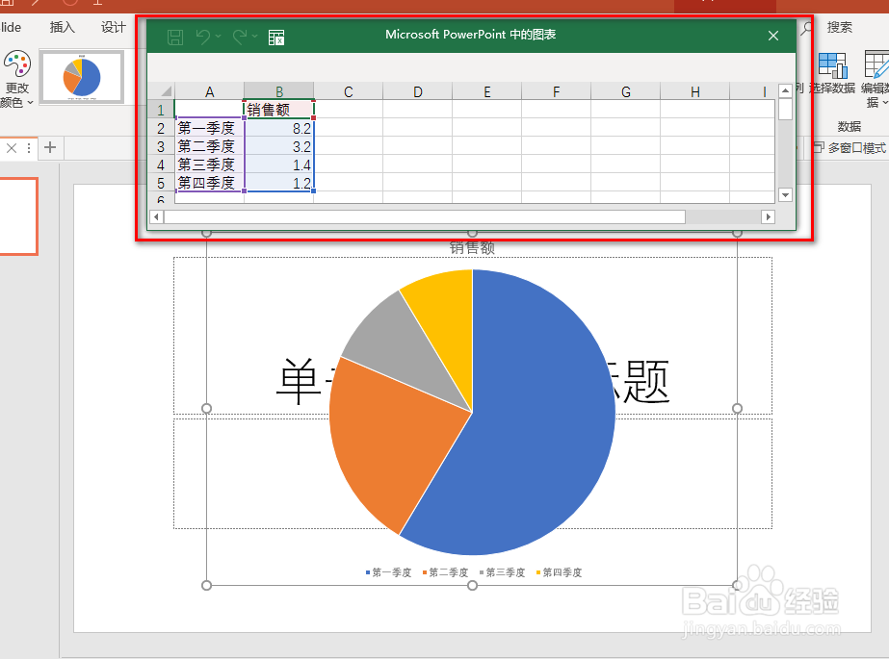Click the Save icon in the chart data window

point(174,37)
